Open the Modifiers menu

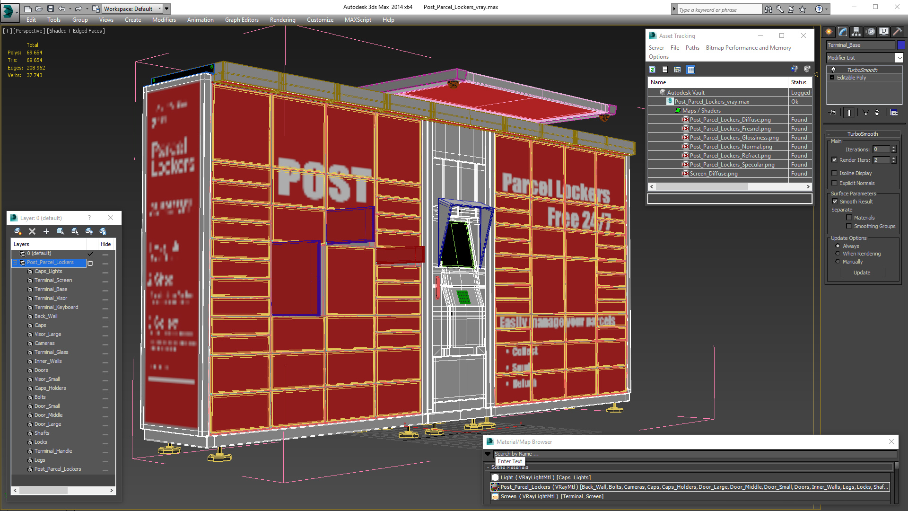(164, 20)
